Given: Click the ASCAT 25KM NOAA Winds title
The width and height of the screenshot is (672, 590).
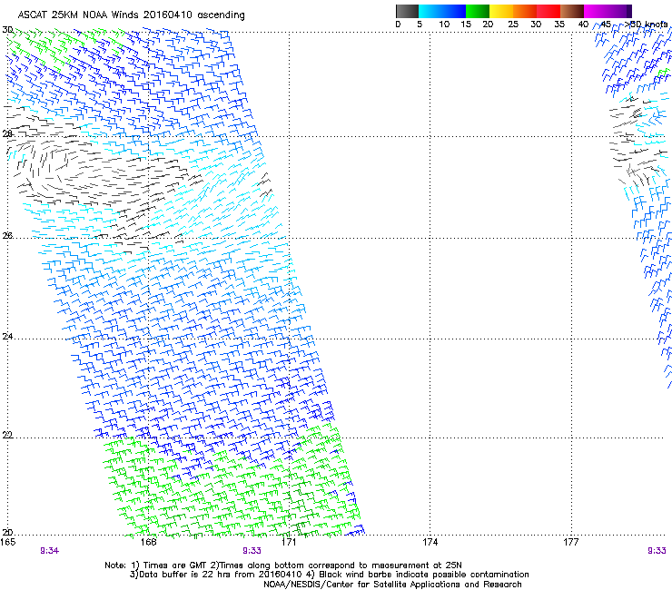Looking at the screenshot, I should [131, 15].
